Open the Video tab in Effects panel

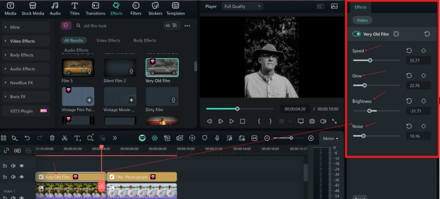tap(362, 20)
